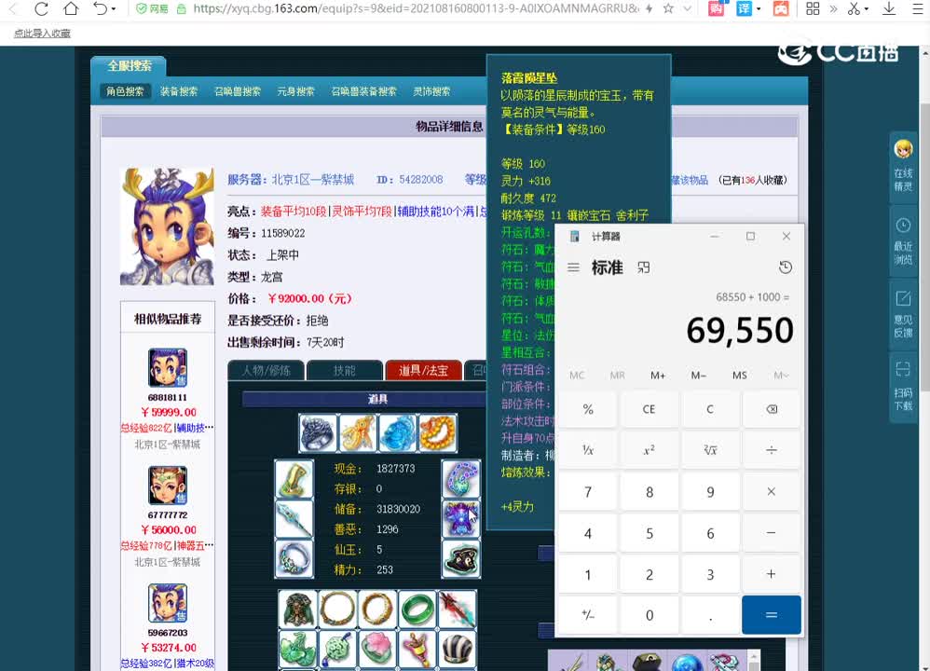Click the character portrait image
This screenshot has width=930, height=671.
point(167,226)
